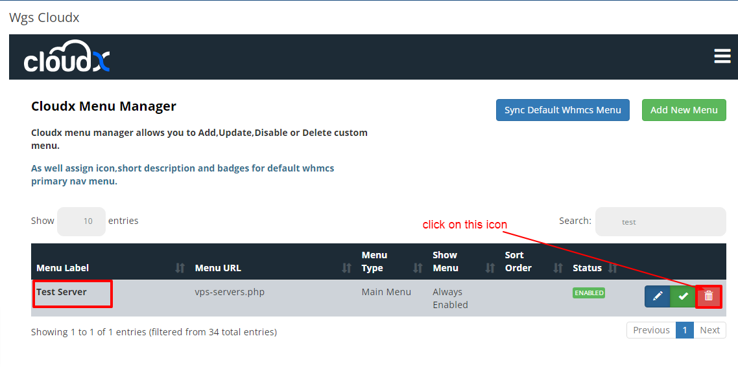Viewport: 738px width, 378px height.
Task: Sort by Status column arrows
Action: click(612, 268)
